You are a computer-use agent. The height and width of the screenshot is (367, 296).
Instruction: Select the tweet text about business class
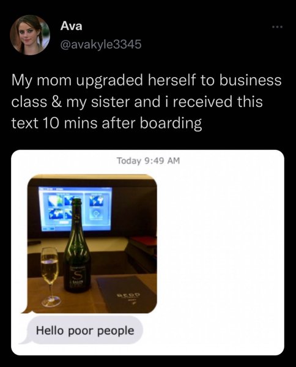click(146, 102)
